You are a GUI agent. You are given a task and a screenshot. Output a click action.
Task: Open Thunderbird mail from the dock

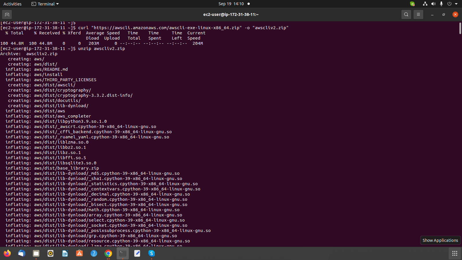21,253
